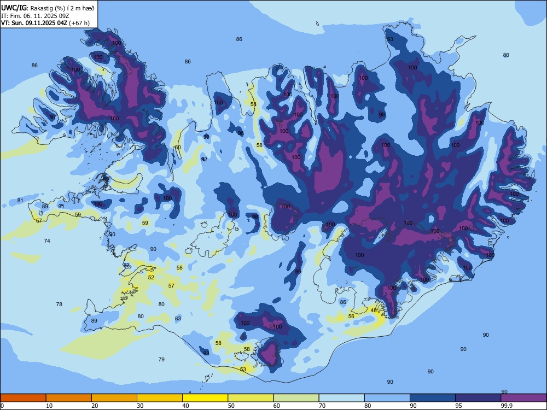Click the dark blue 90–95 legend swatch

[433, 398]
